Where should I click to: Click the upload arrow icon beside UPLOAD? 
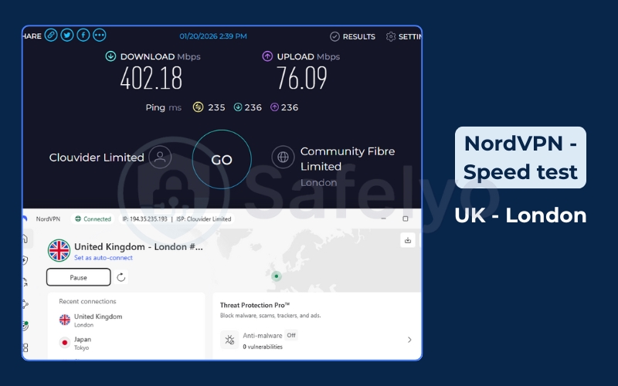pyautogui.click(x=267, y=56)
